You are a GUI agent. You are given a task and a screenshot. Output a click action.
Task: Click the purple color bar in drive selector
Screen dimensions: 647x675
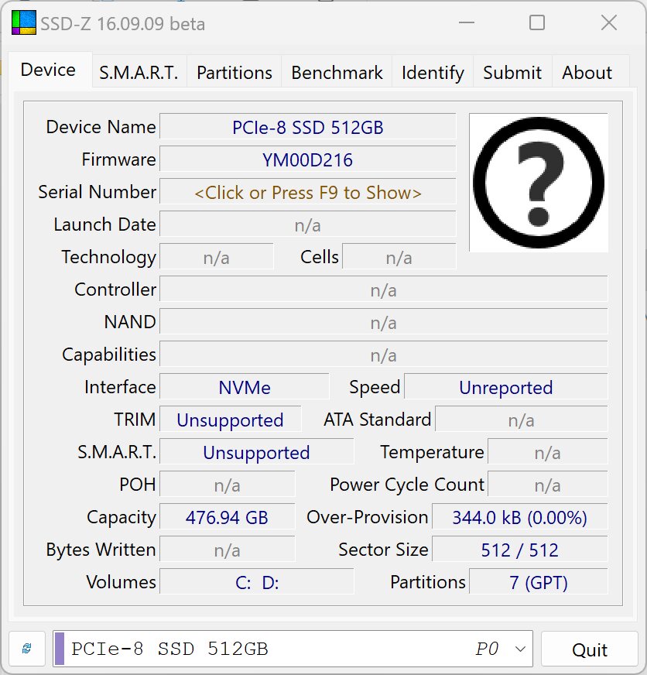tap(60, 649)
